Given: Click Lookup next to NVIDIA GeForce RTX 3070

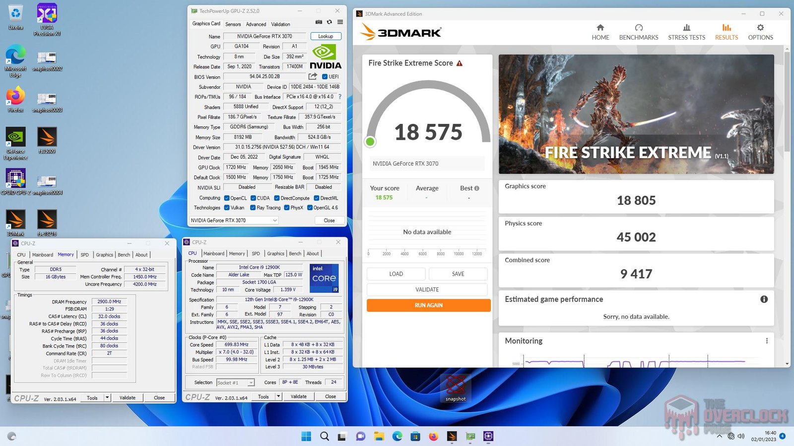Looking at the screenshot, I should pyautogui.click(x=326, y=36).
